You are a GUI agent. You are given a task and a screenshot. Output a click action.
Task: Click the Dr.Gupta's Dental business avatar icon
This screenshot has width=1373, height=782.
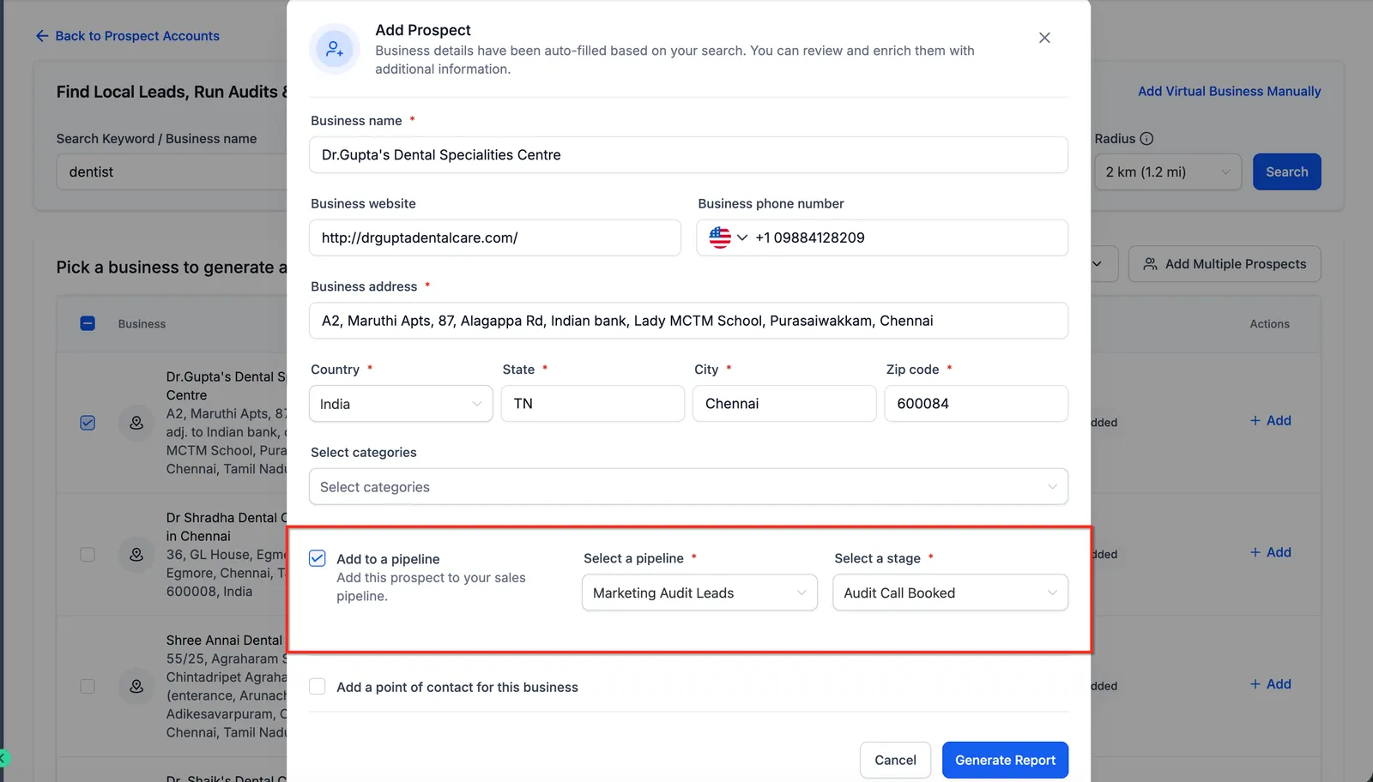[x=136, y=423]
